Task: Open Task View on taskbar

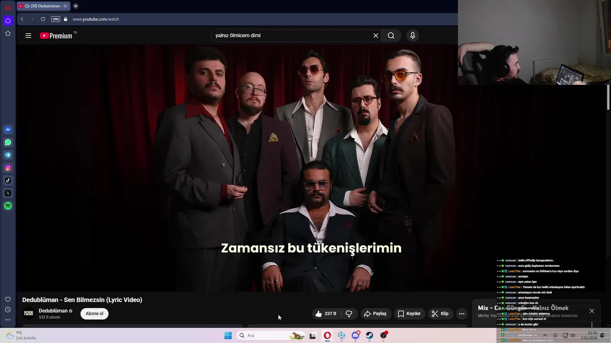Action: tap(313, 335)
